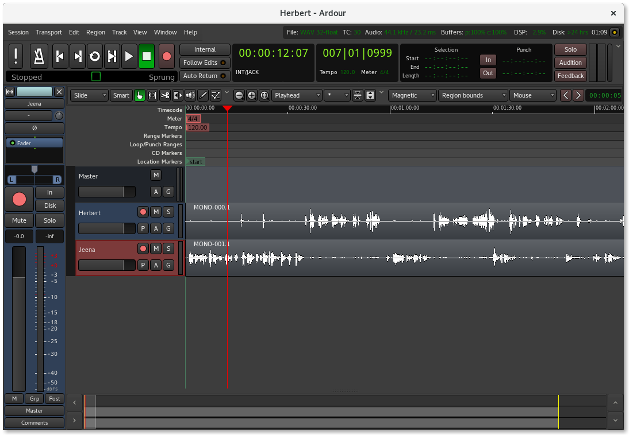Click the Audition button
The height and width of the screenshot is (435, 629).
pos(570,63)
